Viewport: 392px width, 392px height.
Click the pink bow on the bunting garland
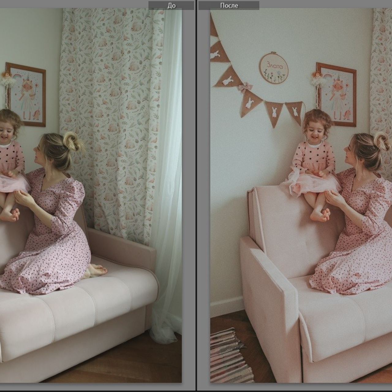click(246, 87)
